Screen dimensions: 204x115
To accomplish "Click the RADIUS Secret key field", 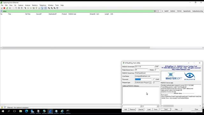I will 147,73.
